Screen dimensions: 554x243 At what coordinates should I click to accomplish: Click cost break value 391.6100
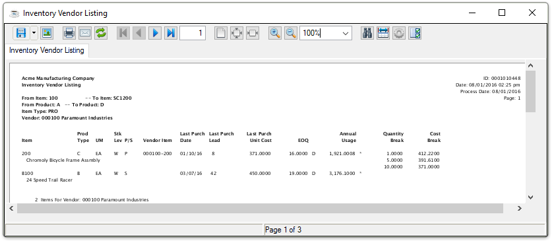tap(429, 160)
